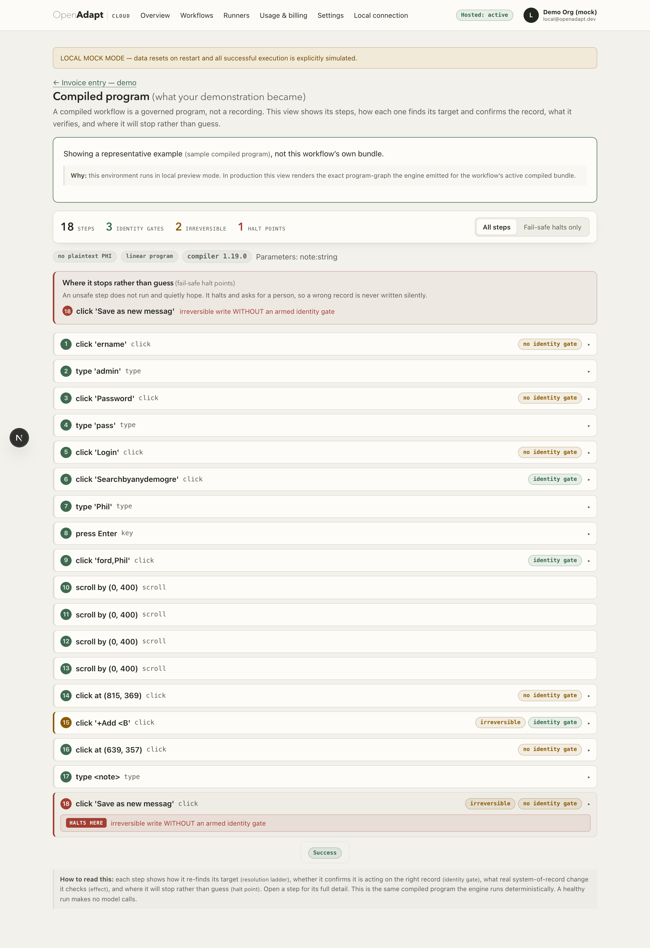
Task: Open Settings nav item
Action: [331, 15]
